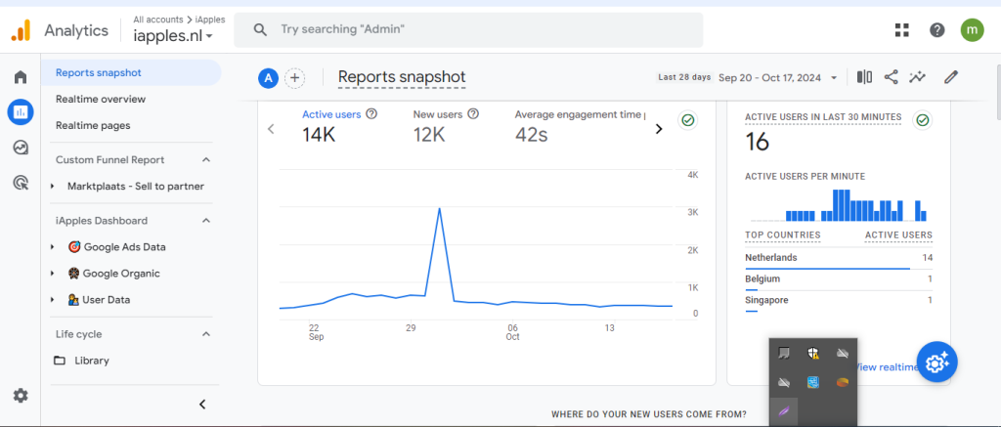This screenshot has width=1001, height=427.
Task: Click the Google apps grid icon
Action: point(902,30)
